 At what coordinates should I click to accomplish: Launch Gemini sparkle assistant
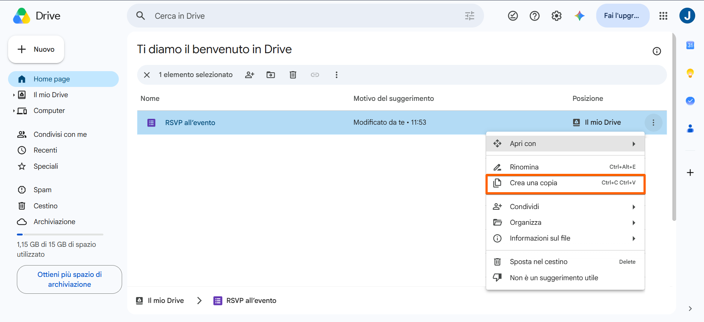(x=579, y=16)
